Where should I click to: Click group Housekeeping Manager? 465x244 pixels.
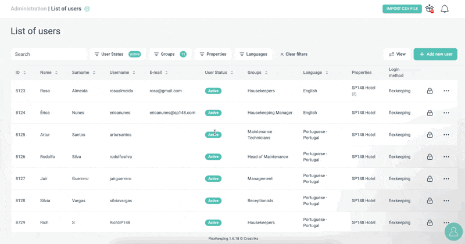click(270, 113)
